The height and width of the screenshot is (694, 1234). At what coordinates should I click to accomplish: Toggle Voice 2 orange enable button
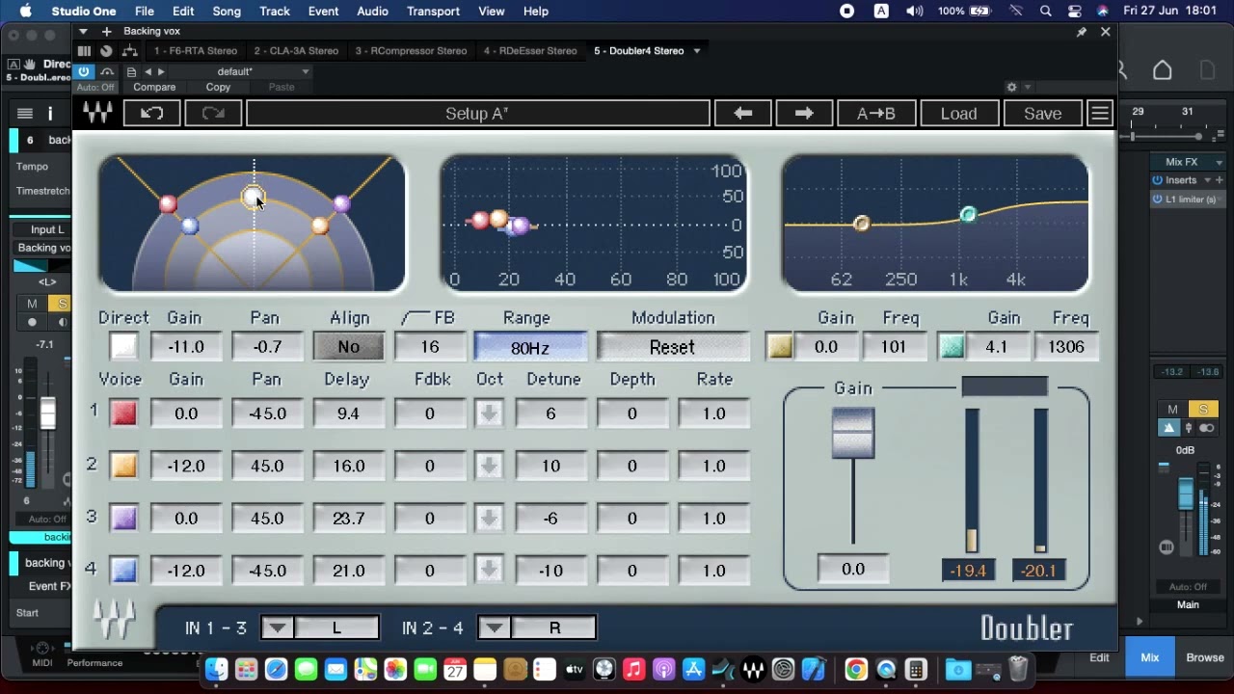tap(123, 466)
